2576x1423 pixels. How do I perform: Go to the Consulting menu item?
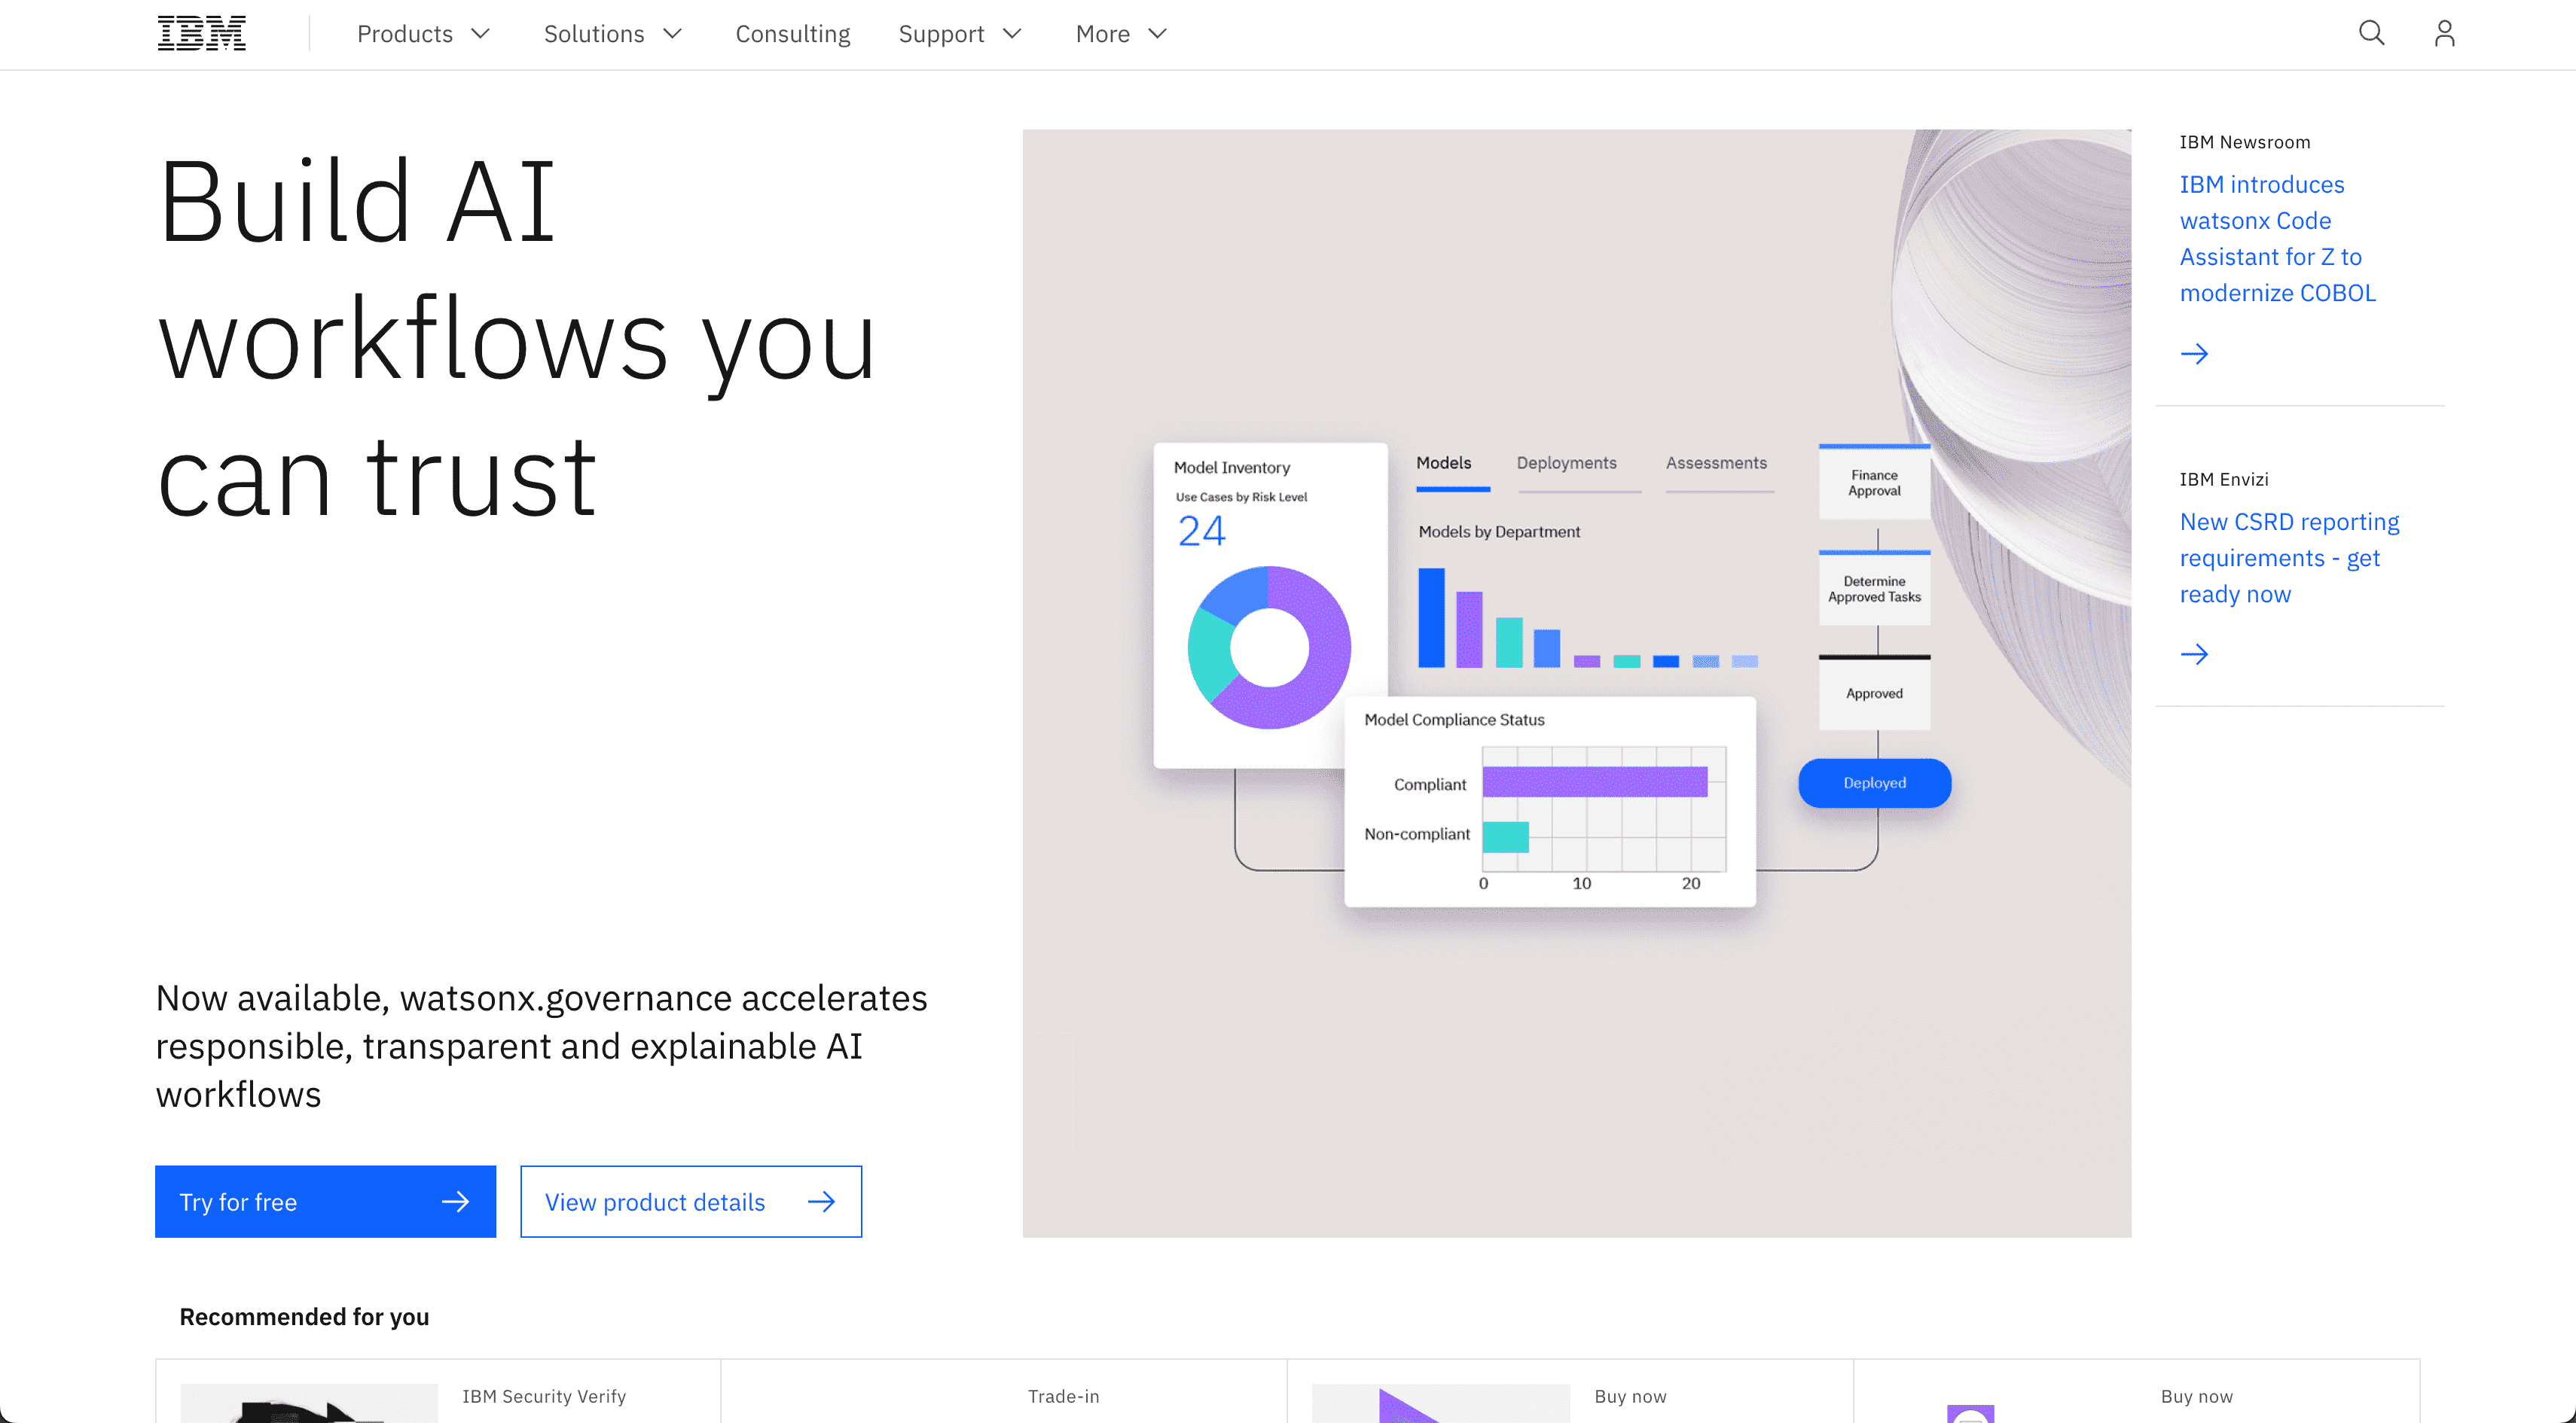coord(792,34)
